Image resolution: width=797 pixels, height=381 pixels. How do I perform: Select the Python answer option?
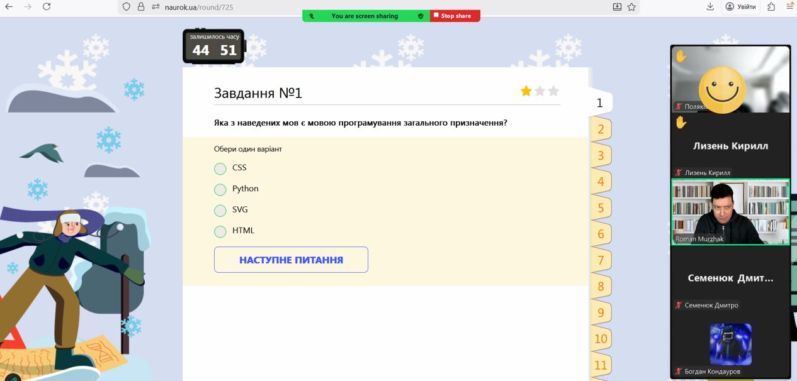220,189
